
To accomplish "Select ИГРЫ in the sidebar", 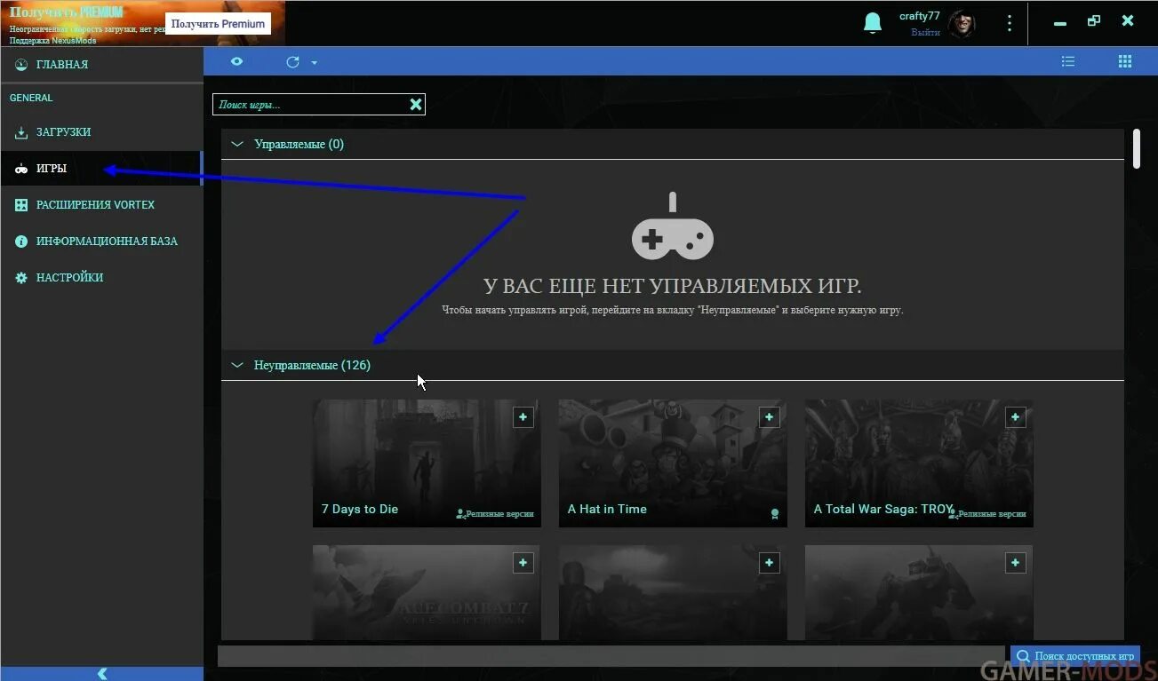I will [x=101, y=169].
